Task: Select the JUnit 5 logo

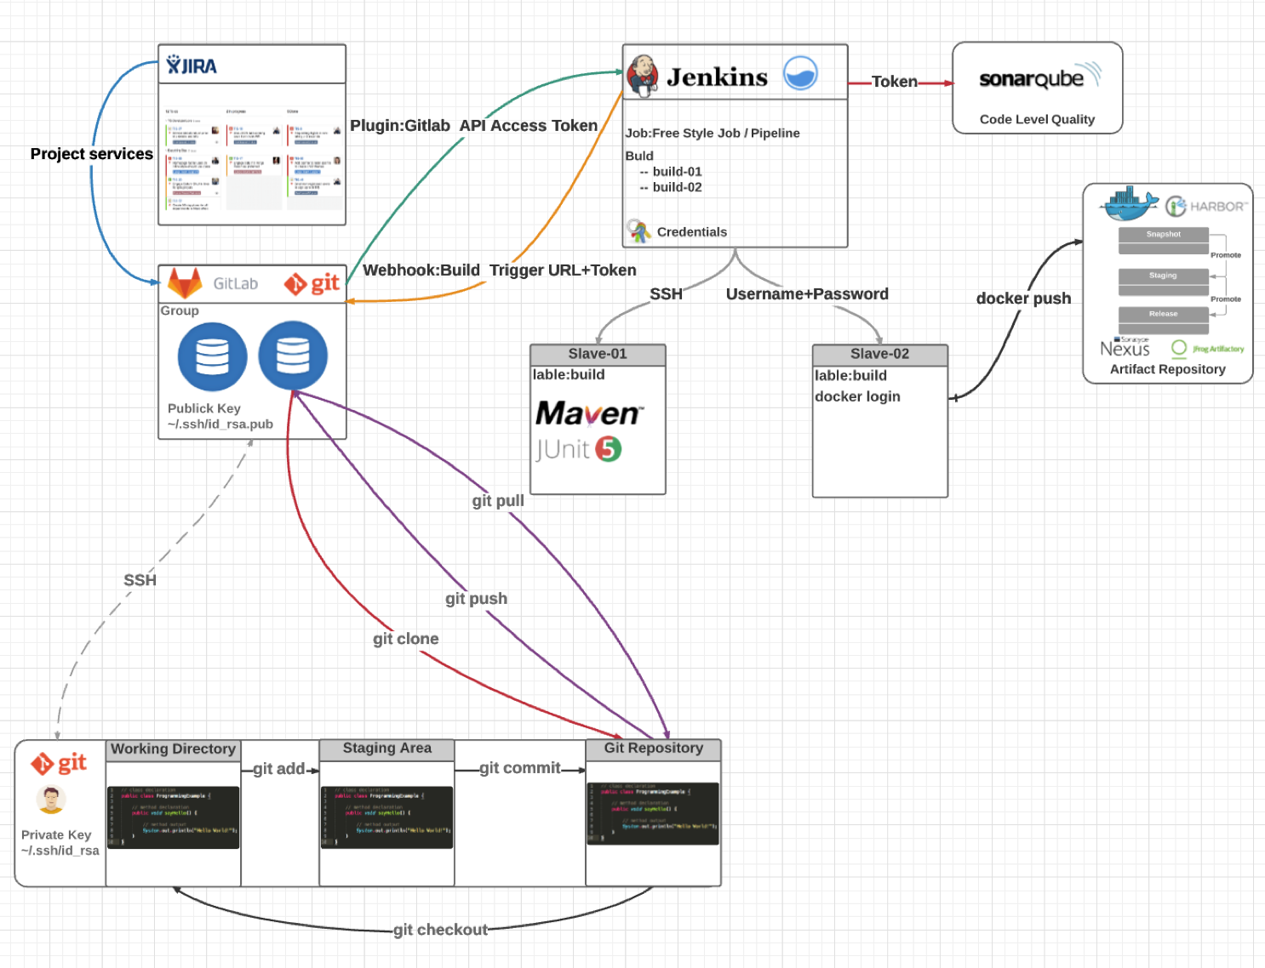Action: [579, 449]
